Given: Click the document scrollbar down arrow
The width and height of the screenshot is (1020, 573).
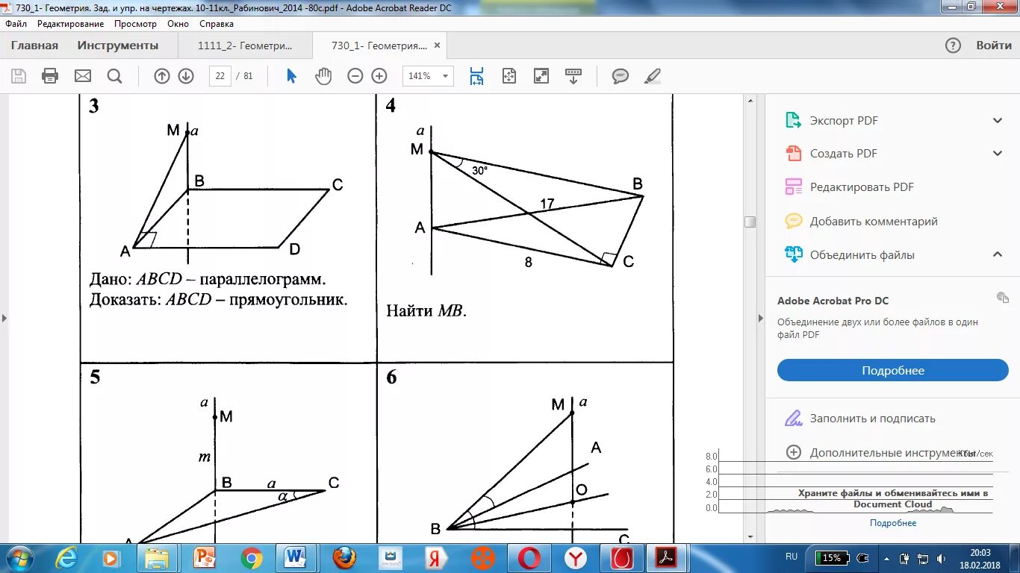Looking at the screenshot, I should click(750, 536).
